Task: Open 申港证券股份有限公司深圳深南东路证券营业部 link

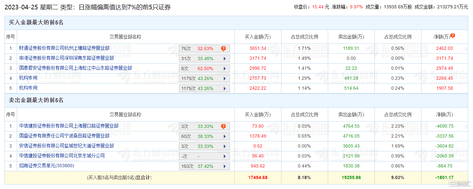Action: click(67, 58)
